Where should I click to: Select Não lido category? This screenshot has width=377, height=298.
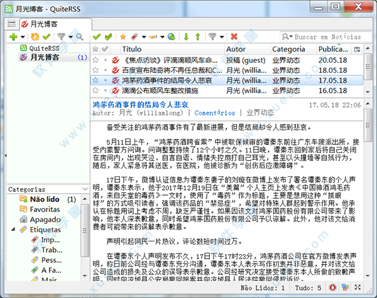click(x=48, y=200)
